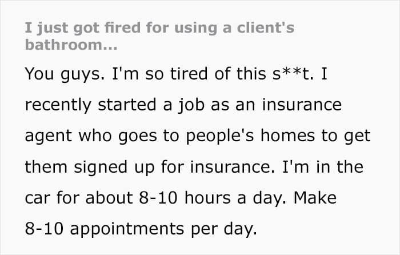Click the opening phrase "You guys."
Screen dimensions: 400x255
[65, 74]
